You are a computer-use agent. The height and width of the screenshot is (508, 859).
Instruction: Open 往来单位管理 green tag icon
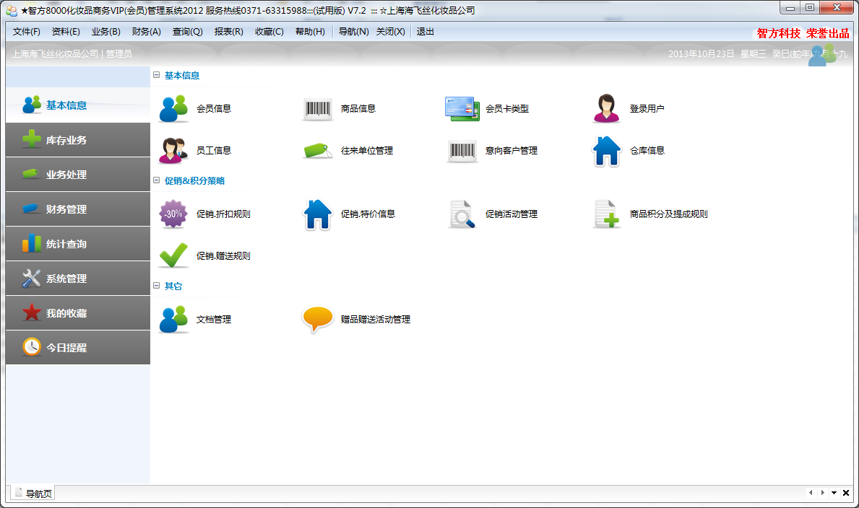[x=318, y=151]
